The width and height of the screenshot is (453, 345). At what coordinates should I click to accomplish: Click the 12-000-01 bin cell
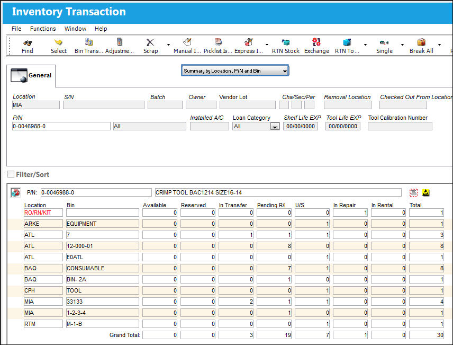102,246
